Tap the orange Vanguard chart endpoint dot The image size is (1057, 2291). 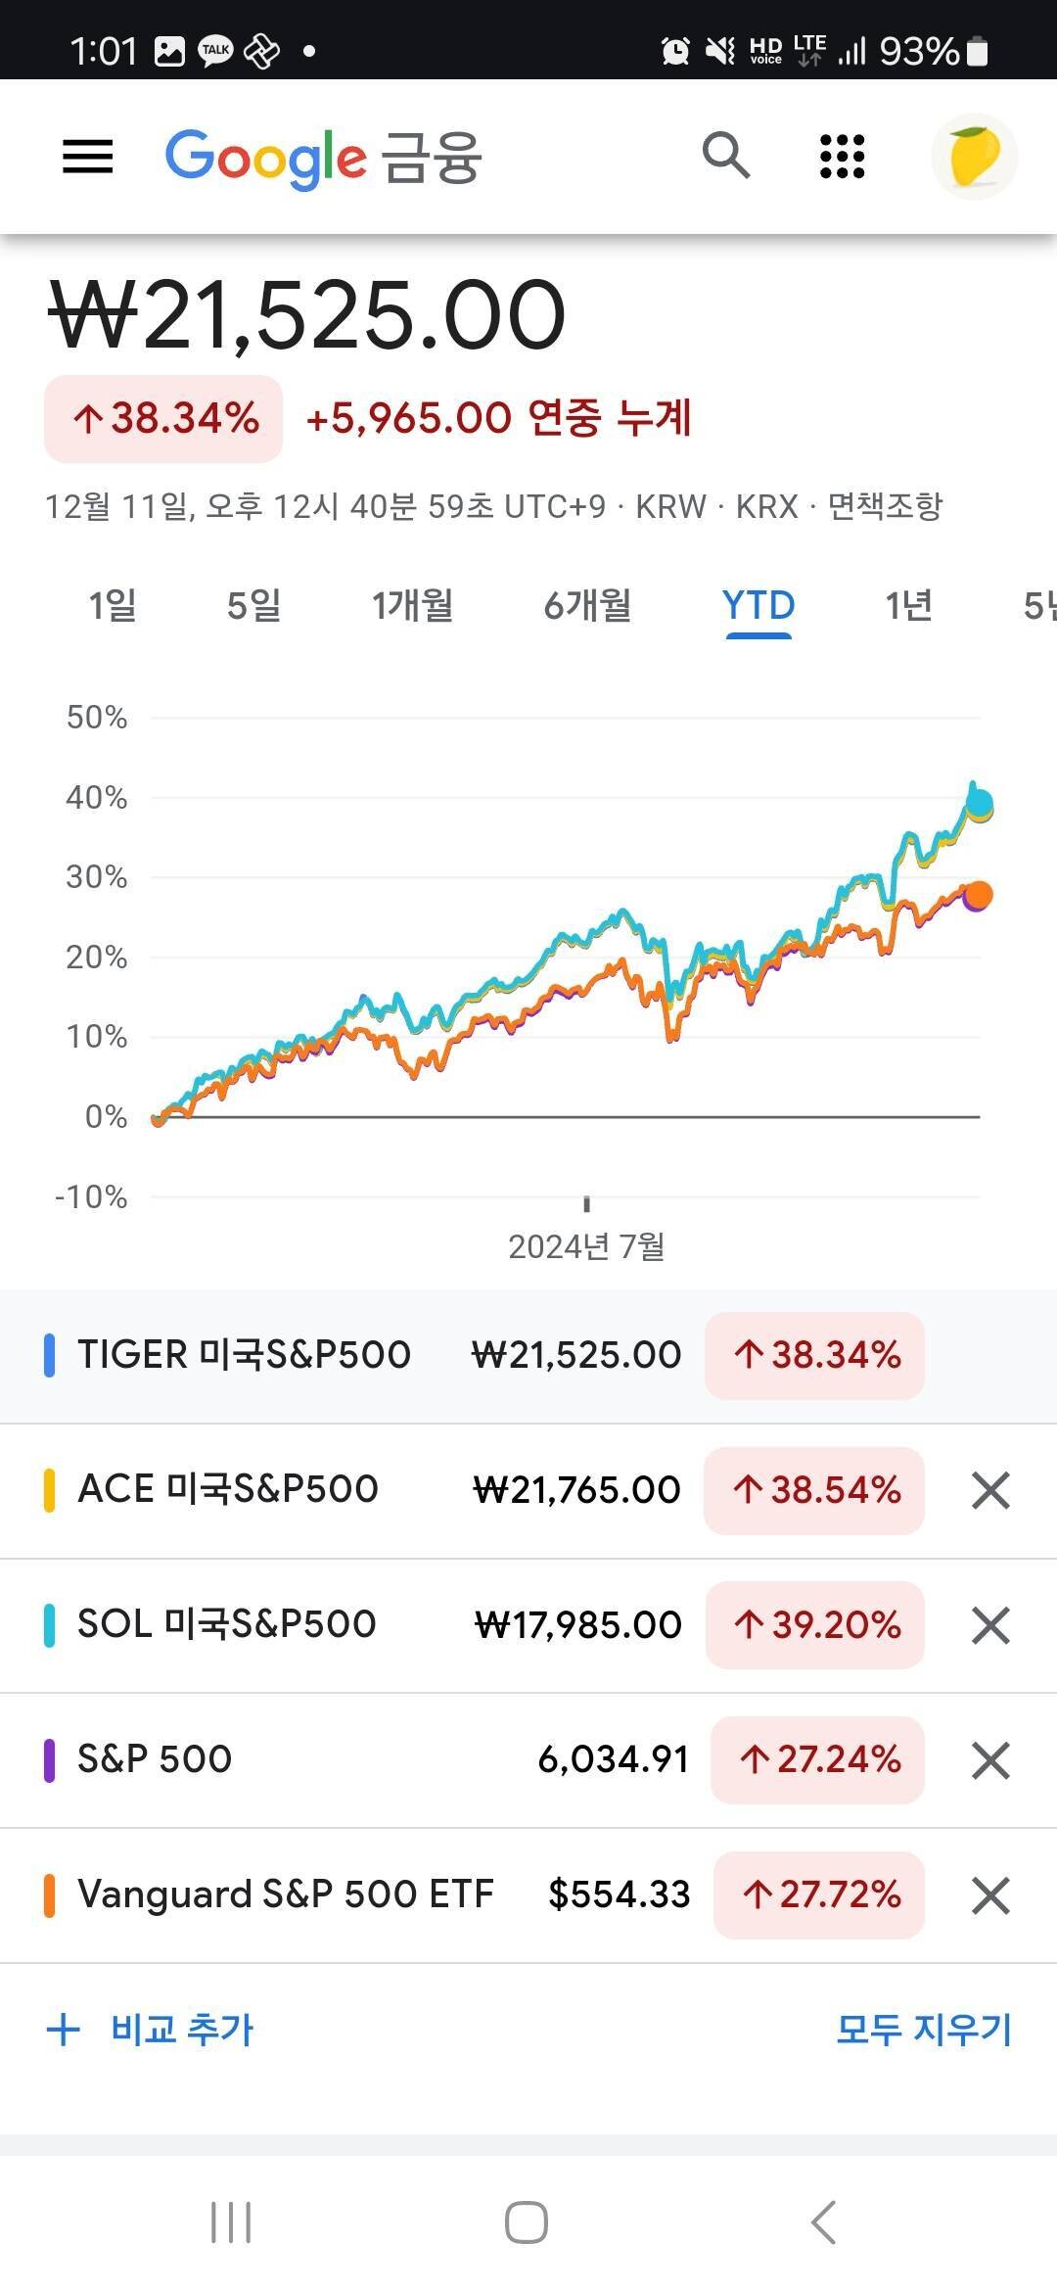pos(979,895)
